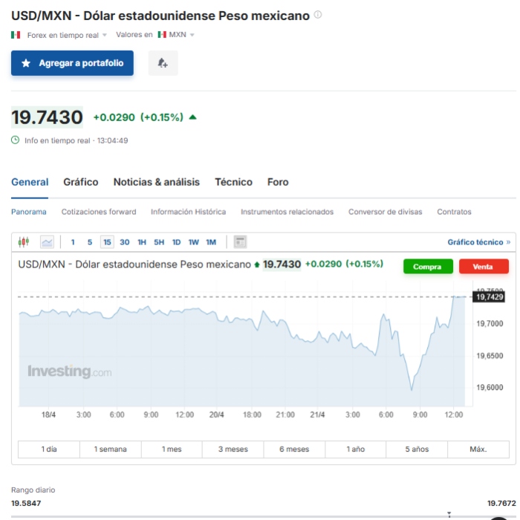Expand the Forex en tiempo real dropdown
520x520 pixels.
click(x=67, y=35)
